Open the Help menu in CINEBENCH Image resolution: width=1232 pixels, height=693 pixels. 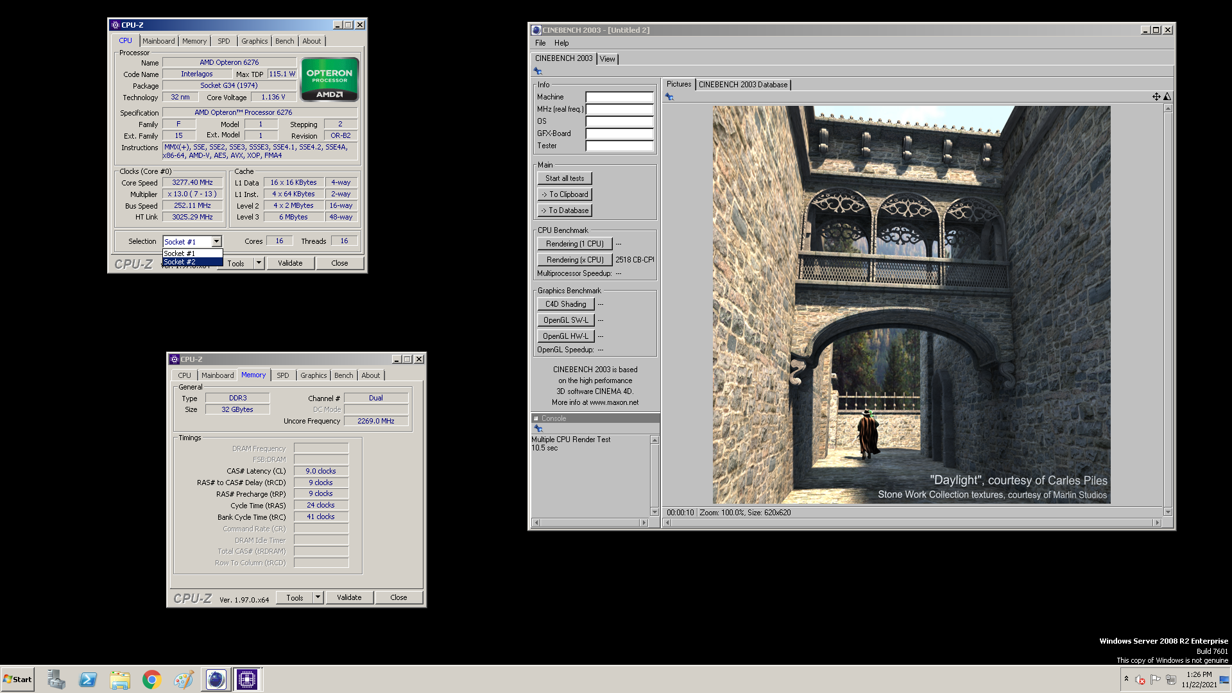(561, 43)
